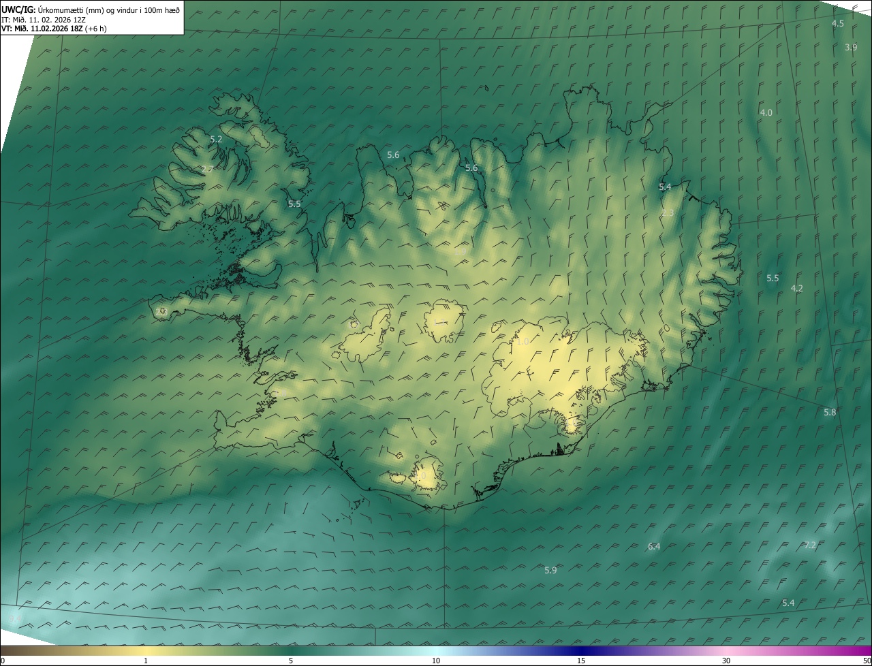Click the dark blue color at legend tick 15

coord(581,650)
